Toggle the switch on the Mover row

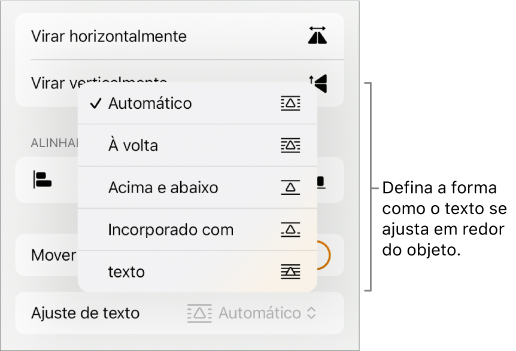coord(322,255)
